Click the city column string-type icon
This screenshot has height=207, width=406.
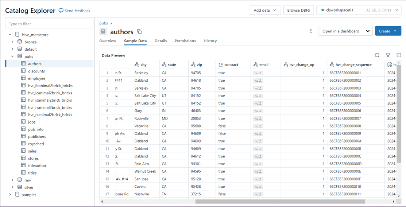pos(137,65)
